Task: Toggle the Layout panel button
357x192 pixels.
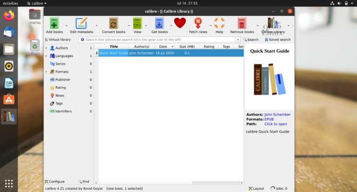Action: (256, 189)
